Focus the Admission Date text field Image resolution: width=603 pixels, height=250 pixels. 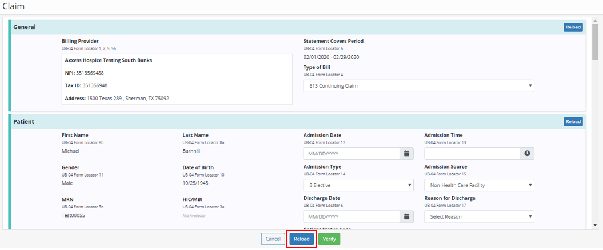click(351, 154)
